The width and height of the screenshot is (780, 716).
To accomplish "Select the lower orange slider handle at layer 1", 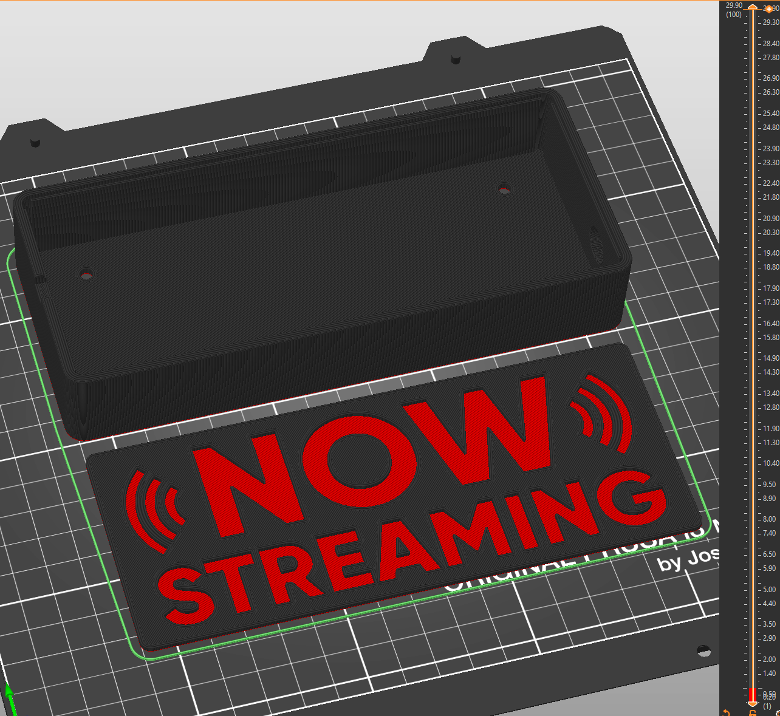I will [753, 704].
